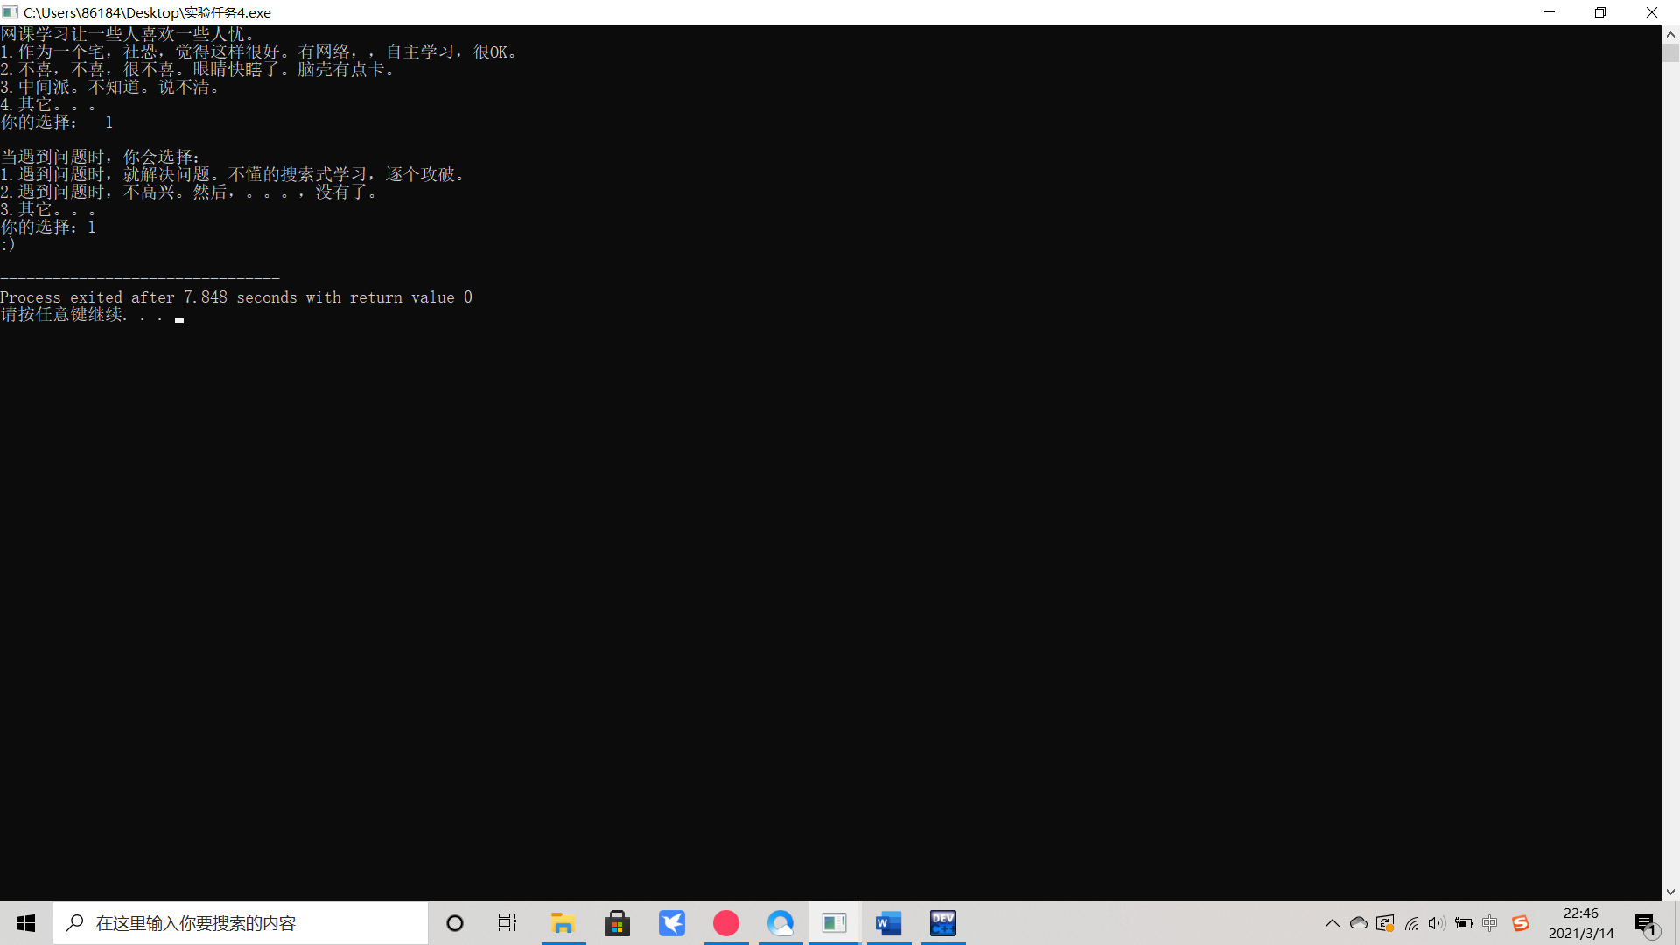Switch to the Edge-style browser icon
The image size is (1680, 945).
tap(780, 923)
